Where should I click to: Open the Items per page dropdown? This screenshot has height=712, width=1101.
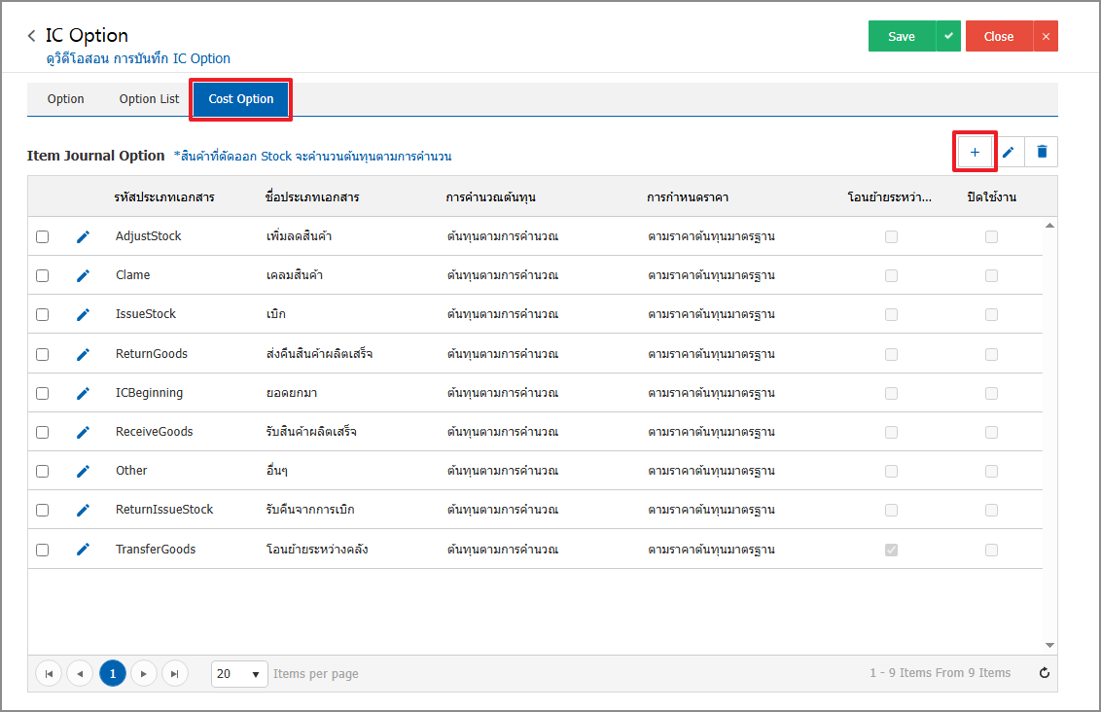tap(239, 673)
